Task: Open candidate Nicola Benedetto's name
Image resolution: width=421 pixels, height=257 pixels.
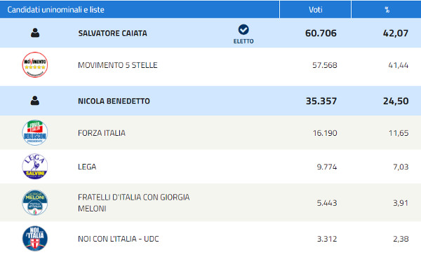Action: 114,101
